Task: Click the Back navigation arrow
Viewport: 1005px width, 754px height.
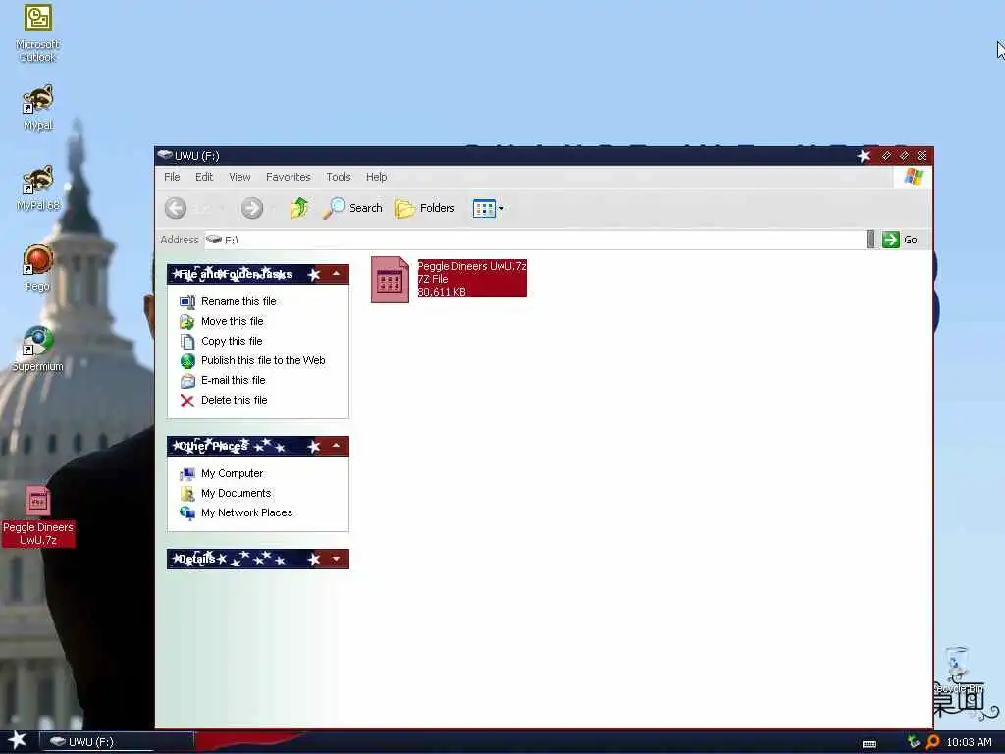Action: pyautogui.click(x=176, y=208)
